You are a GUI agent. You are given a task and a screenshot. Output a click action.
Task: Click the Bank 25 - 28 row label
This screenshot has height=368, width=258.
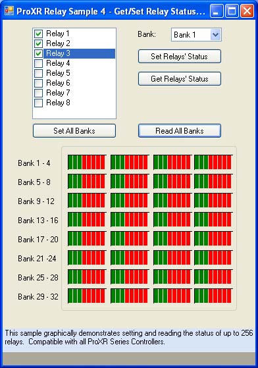tap(38, 278)
